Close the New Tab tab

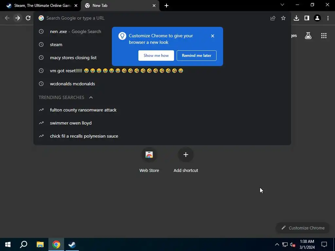(154, 6)
